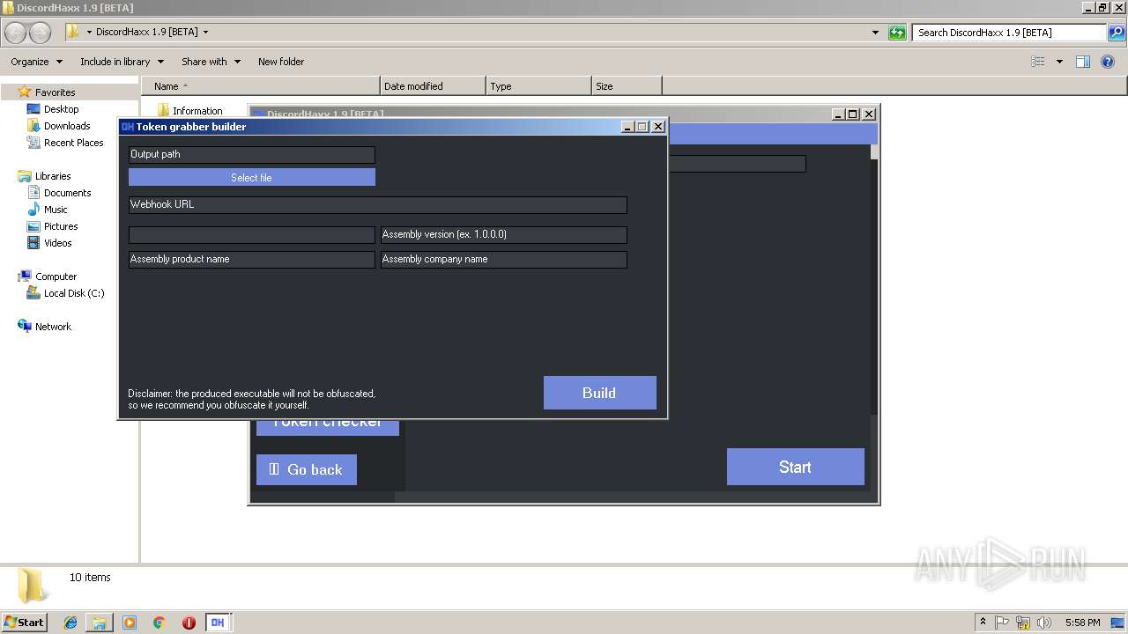Expand the address bar history dropdown
The width and height of the screenshot is (1128, 634).
click(x=875, y=33)
